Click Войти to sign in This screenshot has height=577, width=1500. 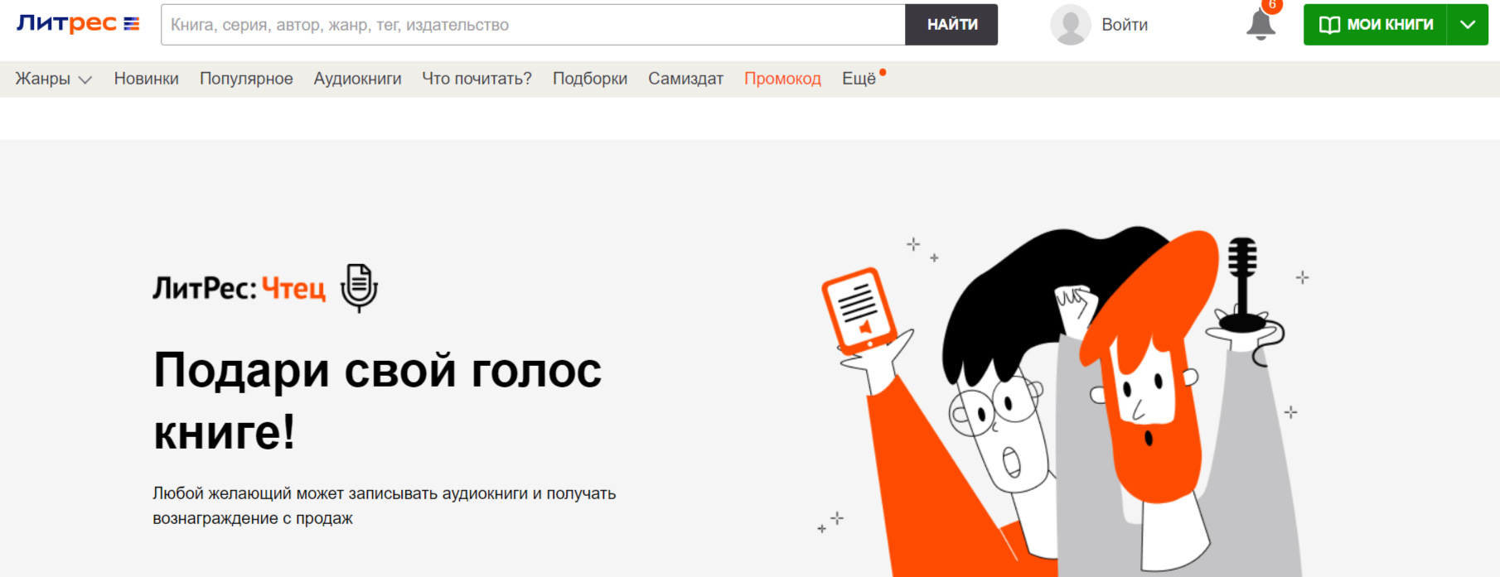pos(1125,25)
